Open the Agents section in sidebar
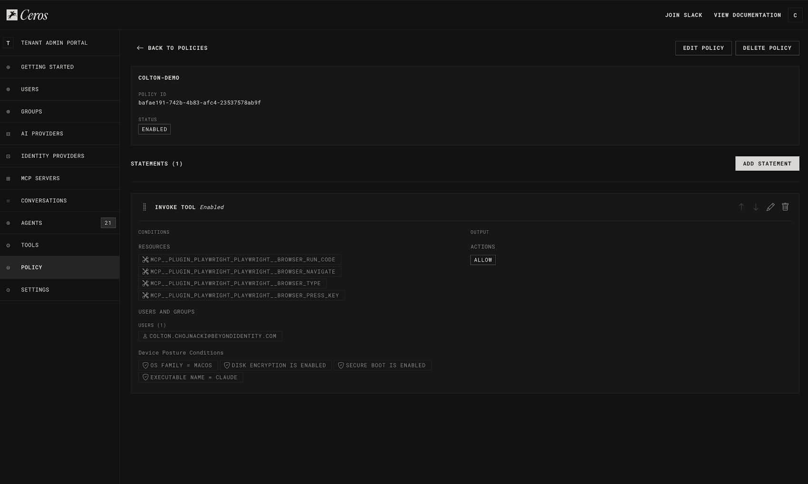 coord(31,223)
